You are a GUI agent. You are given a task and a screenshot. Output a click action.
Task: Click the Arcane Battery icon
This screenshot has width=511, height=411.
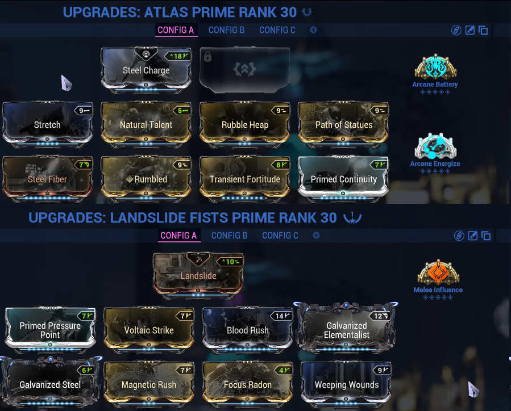(x=435, y=67)
